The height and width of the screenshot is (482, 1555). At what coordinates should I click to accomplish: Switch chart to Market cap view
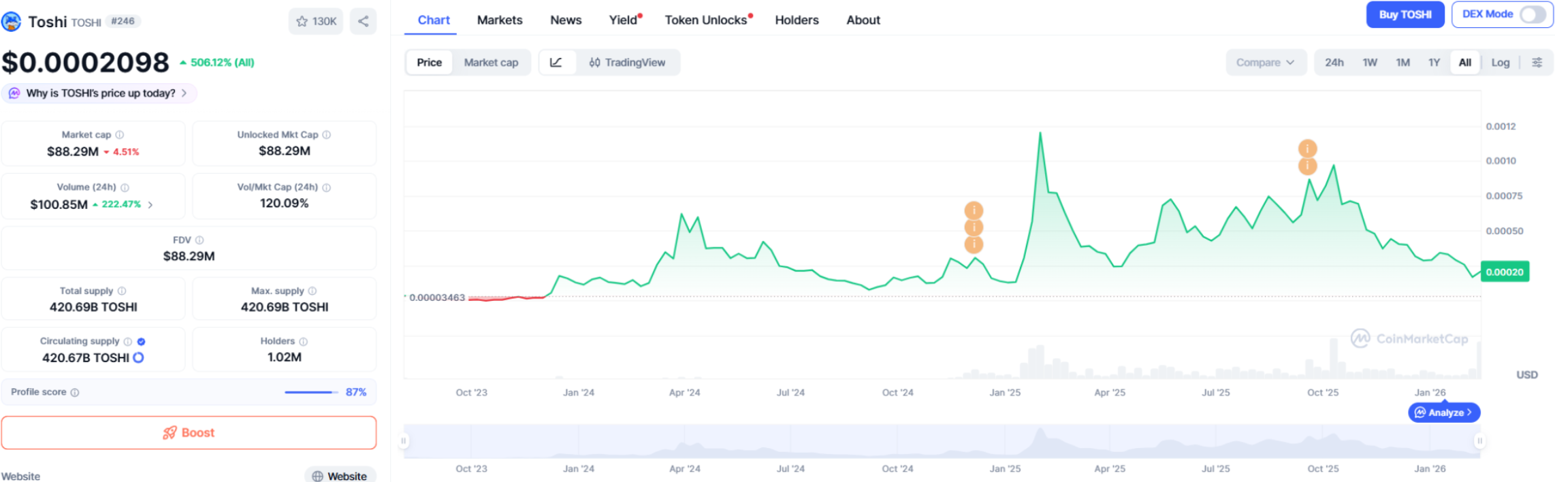(491, 63)
